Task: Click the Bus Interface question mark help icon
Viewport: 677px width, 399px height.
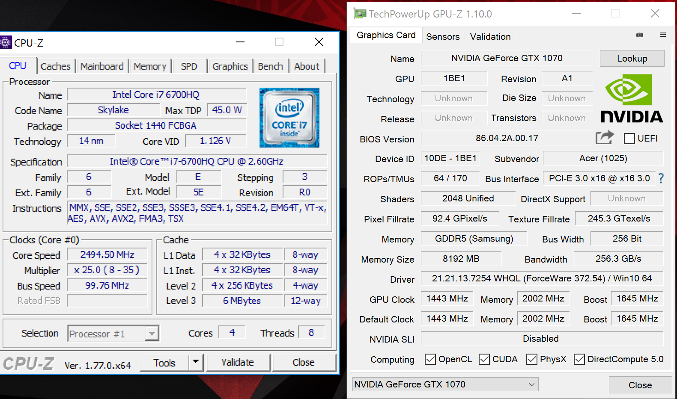Action: (661, 178)
